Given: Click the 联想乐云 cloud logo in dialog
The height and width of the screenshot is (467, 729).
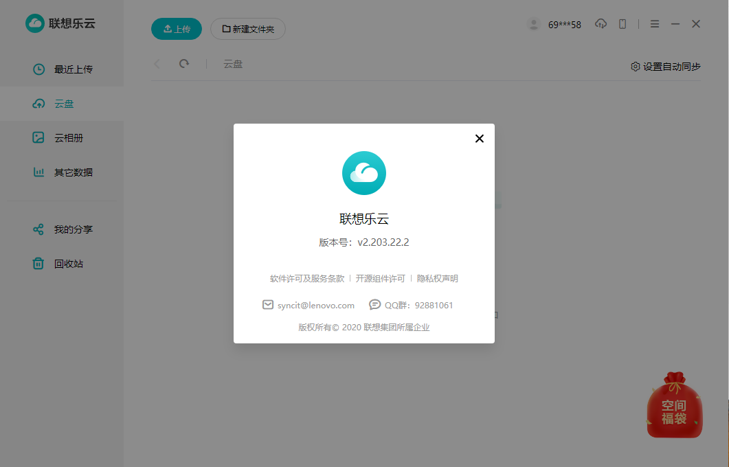Looking at the screenshot, I should pyautogui.click(x=364, y=173).
